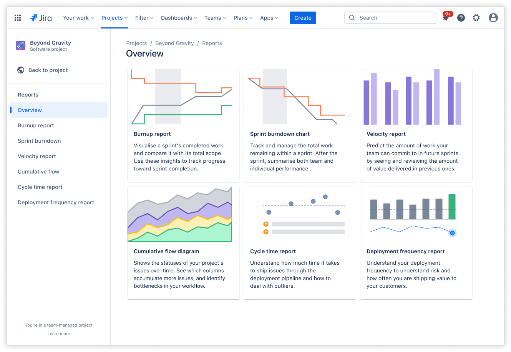Click the Jira logo

tap(41, 18)
